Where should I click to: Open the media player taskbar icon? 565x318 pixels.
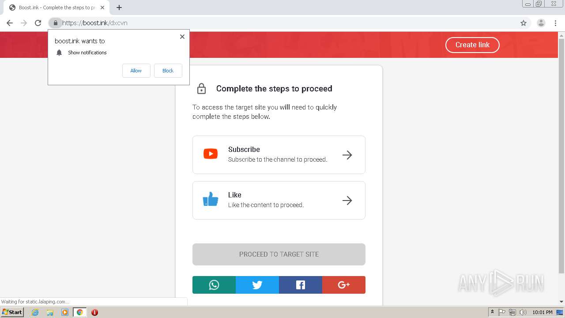point(65,312)
